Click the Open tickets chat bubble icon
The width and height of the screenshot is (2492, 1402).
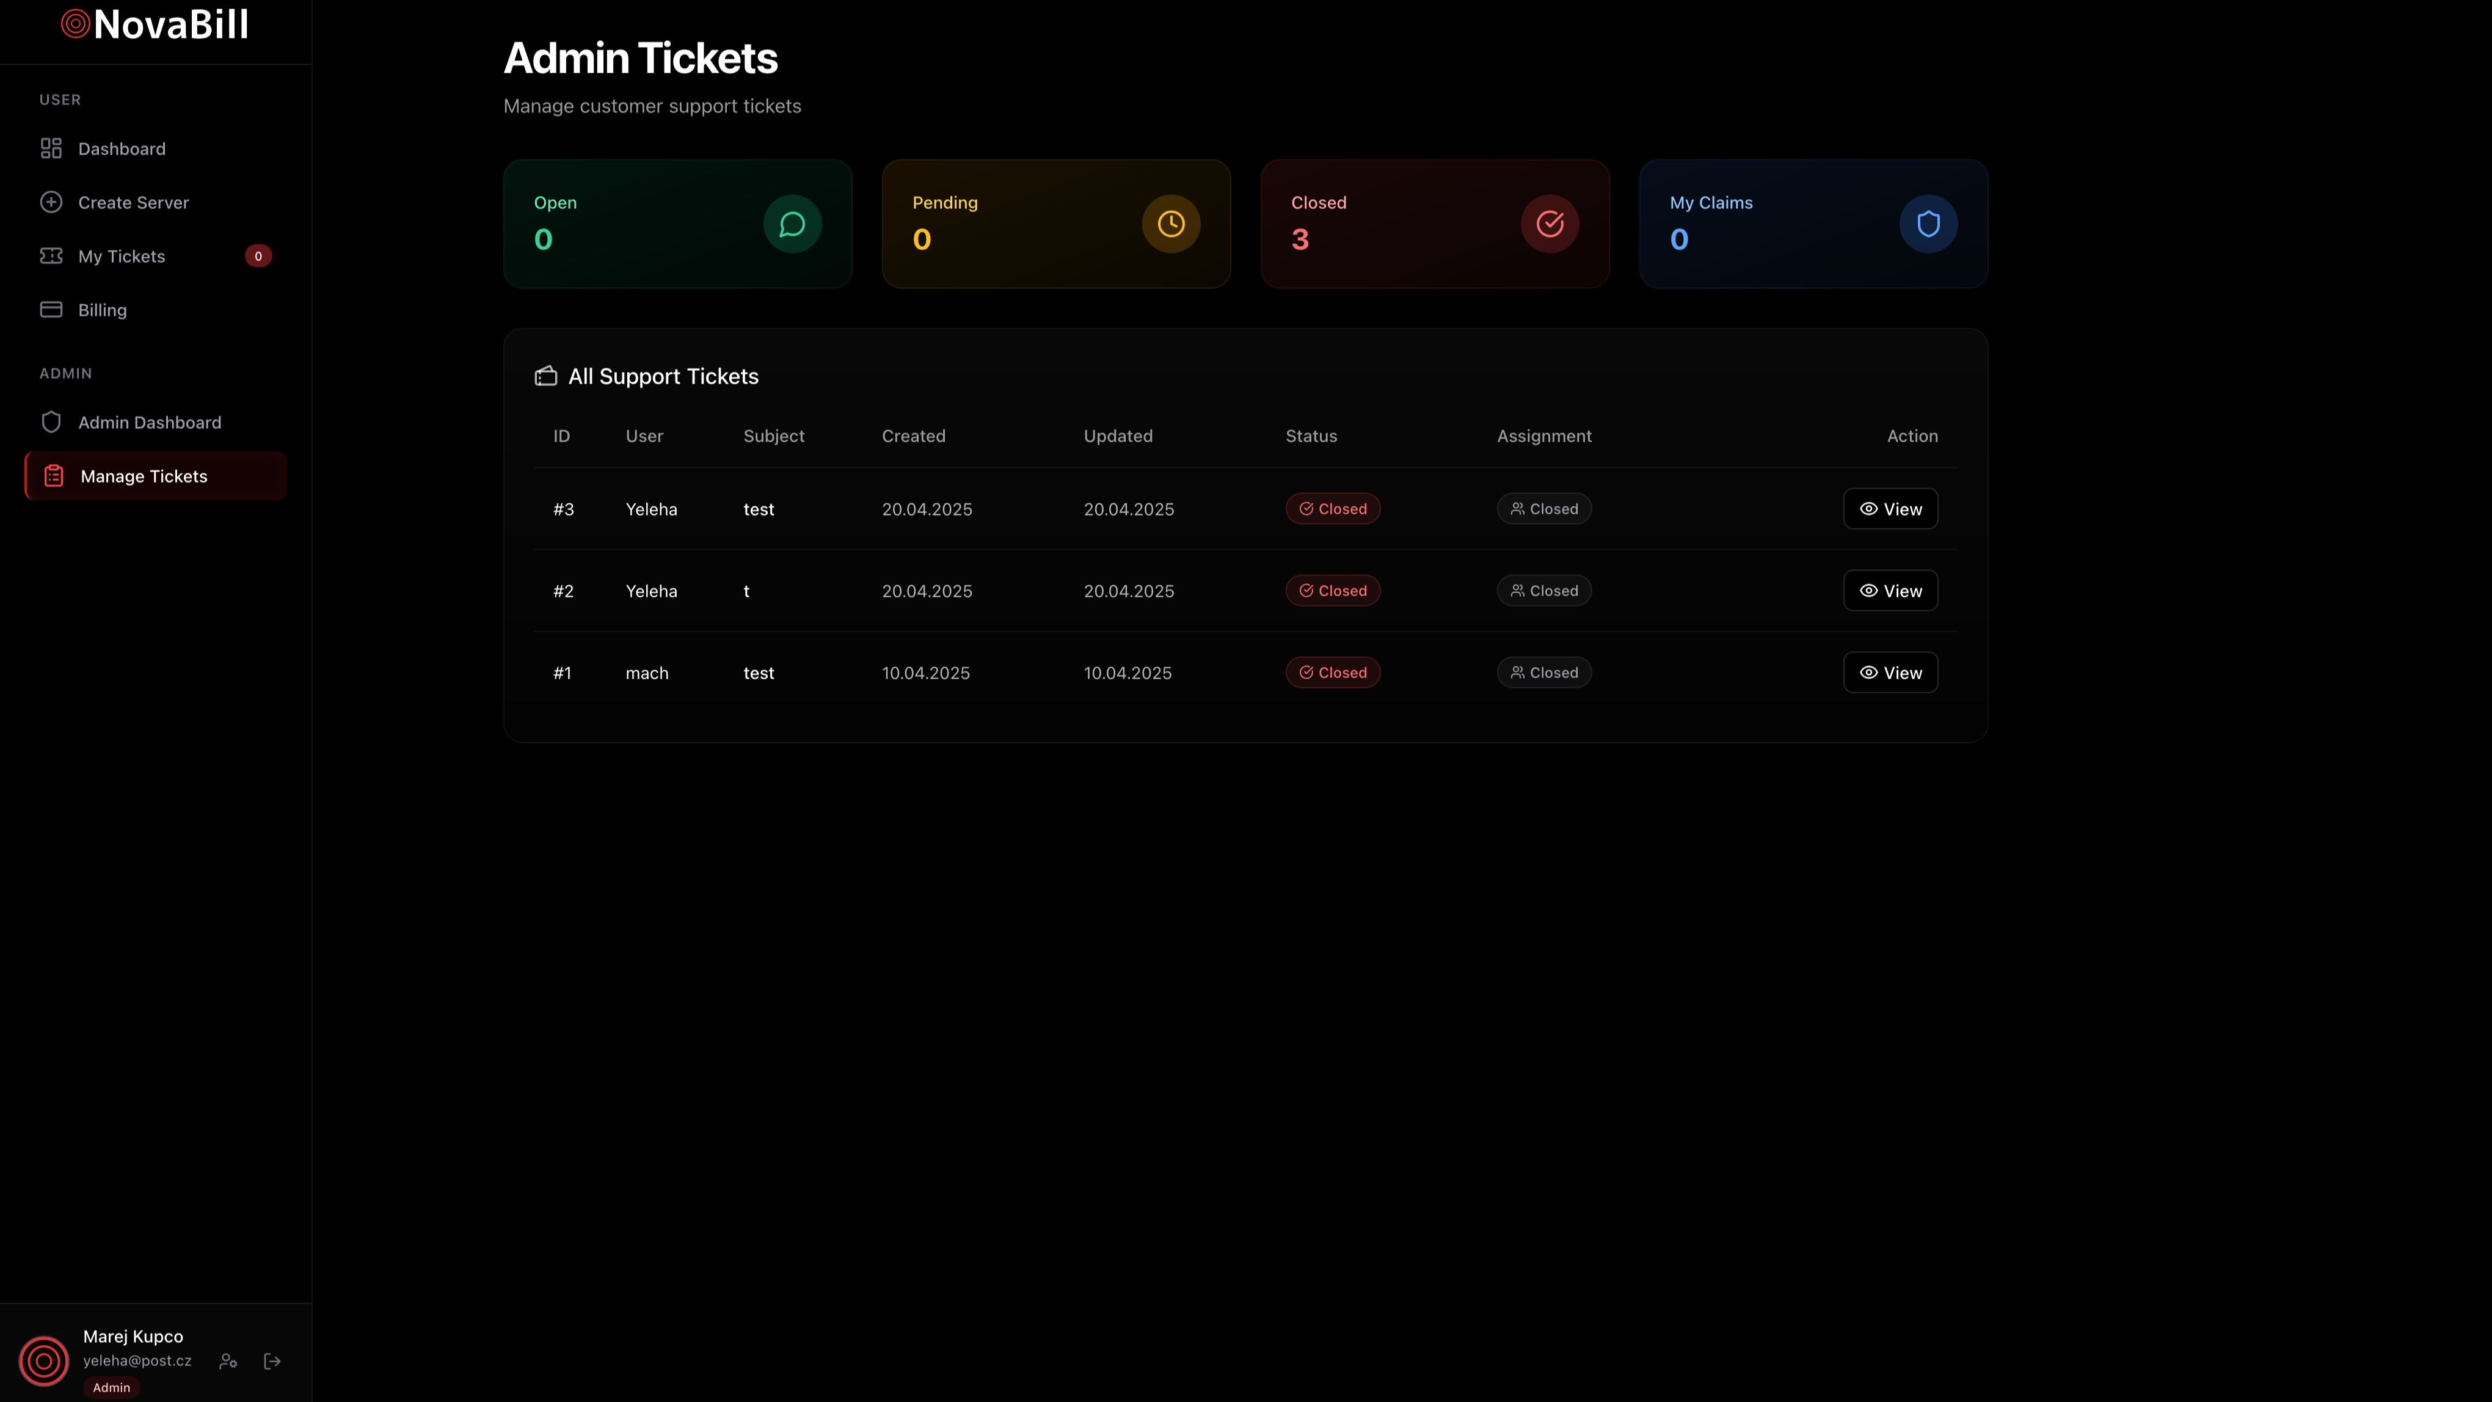point(792,224)
